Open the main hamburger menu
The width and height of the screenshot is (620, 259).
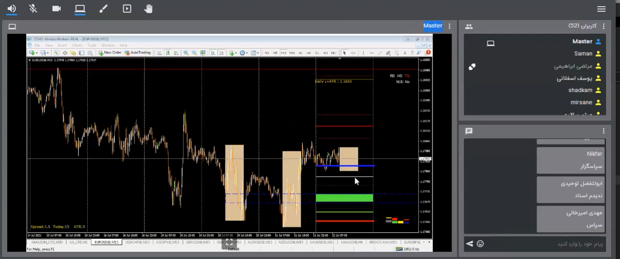601,9
